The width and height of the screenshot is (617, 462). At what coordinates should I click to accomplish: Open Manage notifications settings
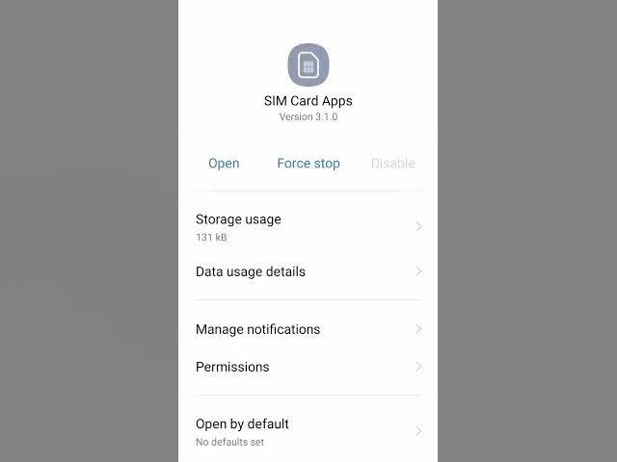[308, 329]
